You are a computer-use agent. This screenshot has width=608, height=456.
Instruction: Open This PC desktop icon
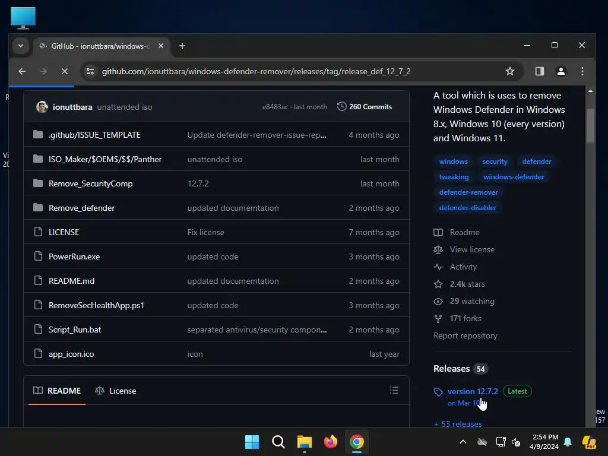coord(23,18)
